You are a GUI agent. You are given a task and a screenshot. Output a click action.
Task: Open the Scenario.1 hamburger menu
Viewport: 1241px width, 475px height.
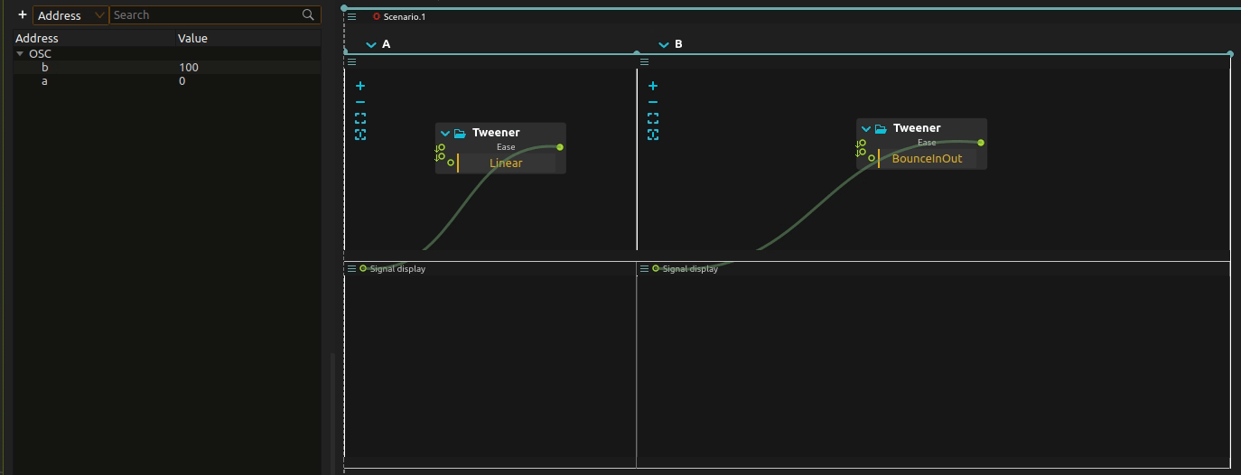pos(352,16)
